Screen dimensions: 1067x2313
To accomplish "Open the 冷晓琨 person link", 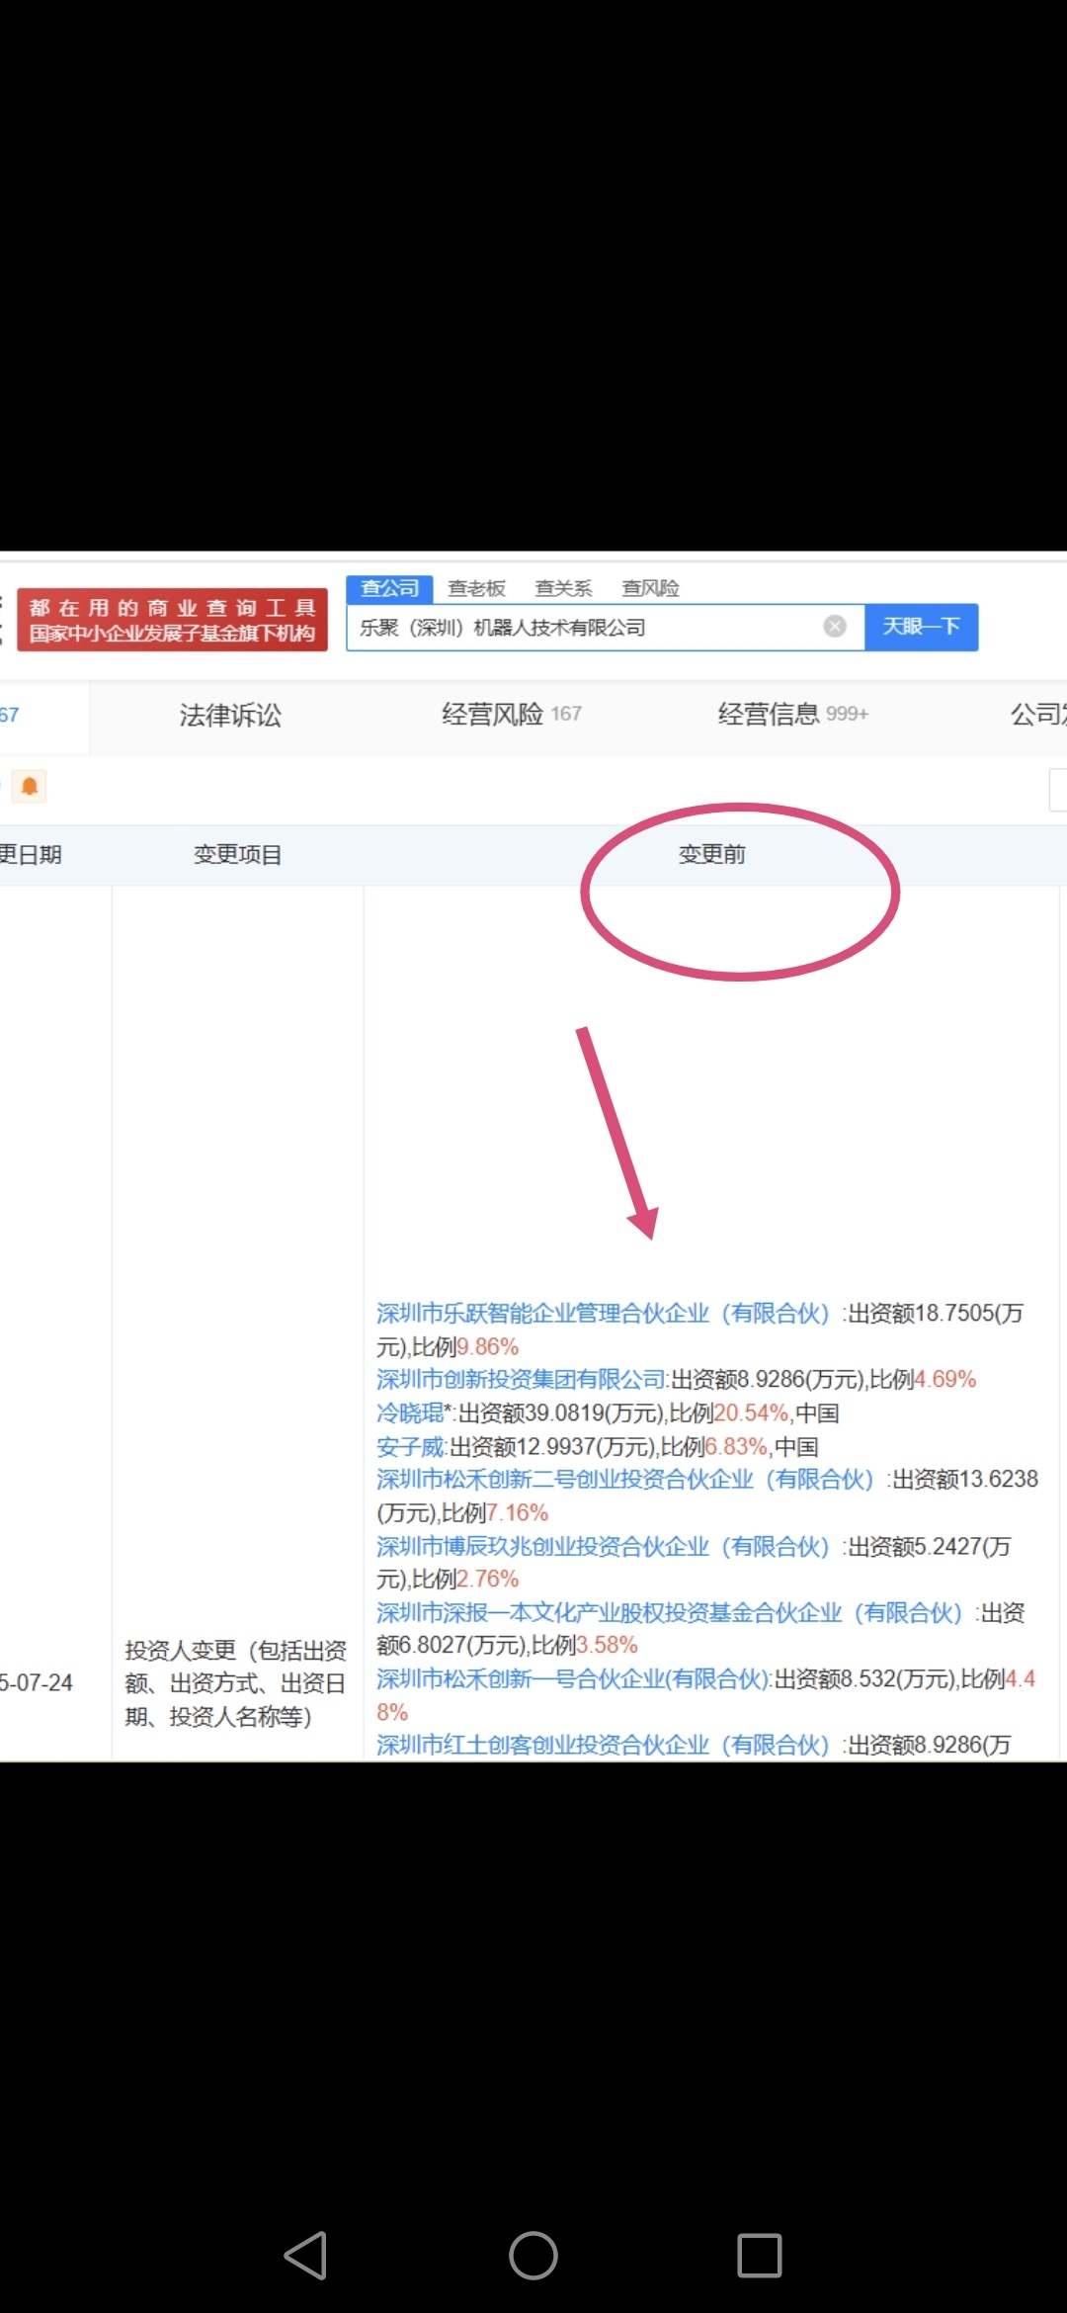I will (x=410, y=1413).
